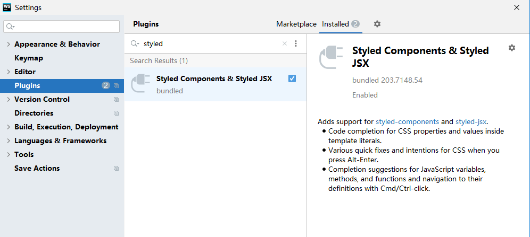
Task: Expand the Tools settings node
Action: (9, 155)
